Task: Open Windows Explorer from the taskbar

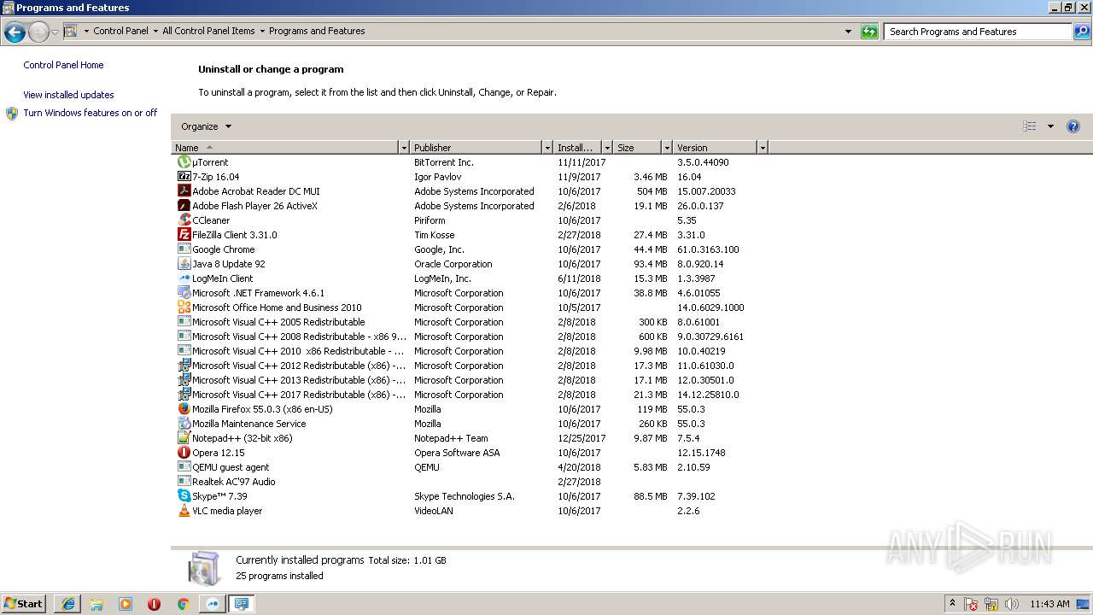Action: pos(96,604)
